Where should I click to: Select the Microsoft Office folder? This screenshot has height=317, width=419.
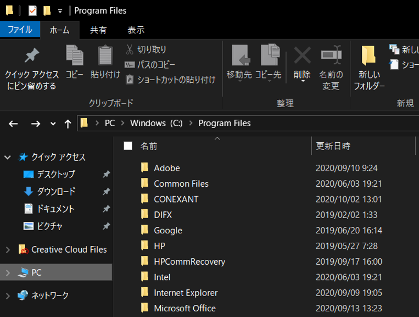[x=184, y=308]
